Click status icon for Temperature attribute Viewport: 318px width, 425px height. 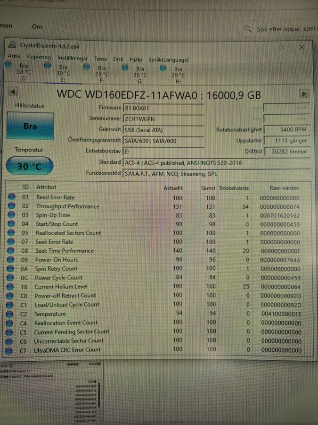click(x=9, y=314)
